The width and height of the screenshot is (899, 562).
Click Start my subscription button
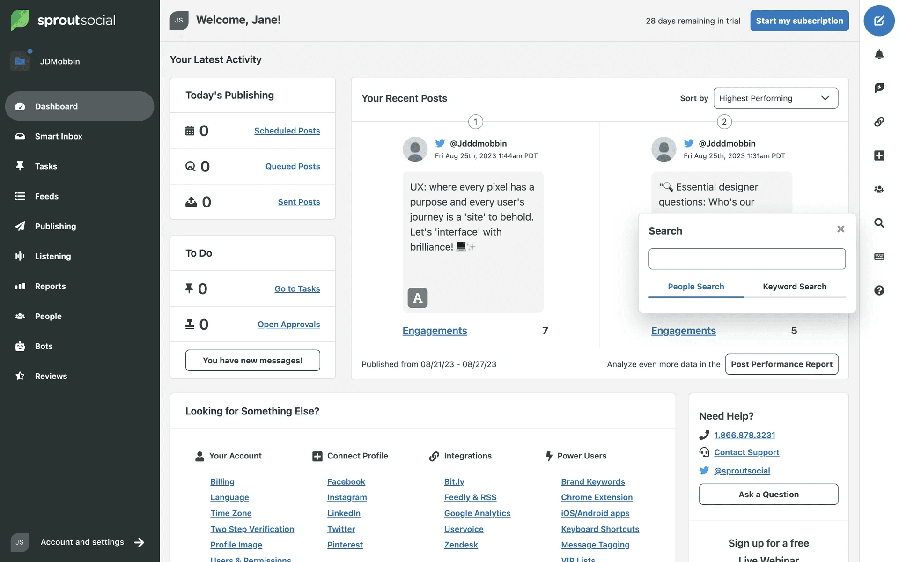tap(799, 21)
